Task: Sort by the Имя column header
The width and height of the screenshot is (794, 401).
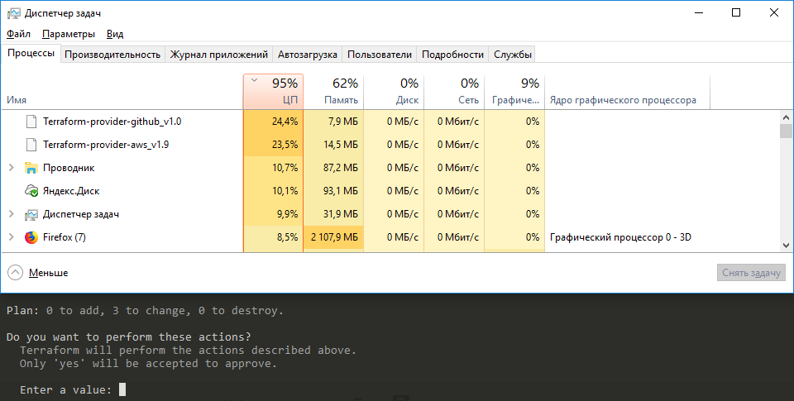Action: pyautogui.click(x=122, y=92)
